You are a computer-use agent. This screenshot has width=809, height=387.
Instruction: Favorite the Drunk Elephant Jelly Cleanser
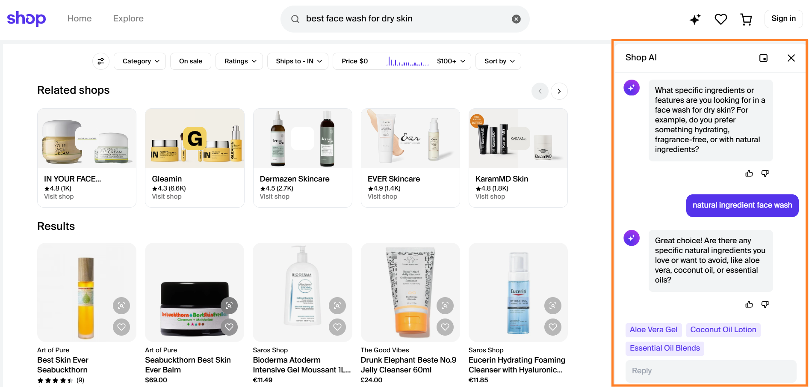[x=445, y=327]
